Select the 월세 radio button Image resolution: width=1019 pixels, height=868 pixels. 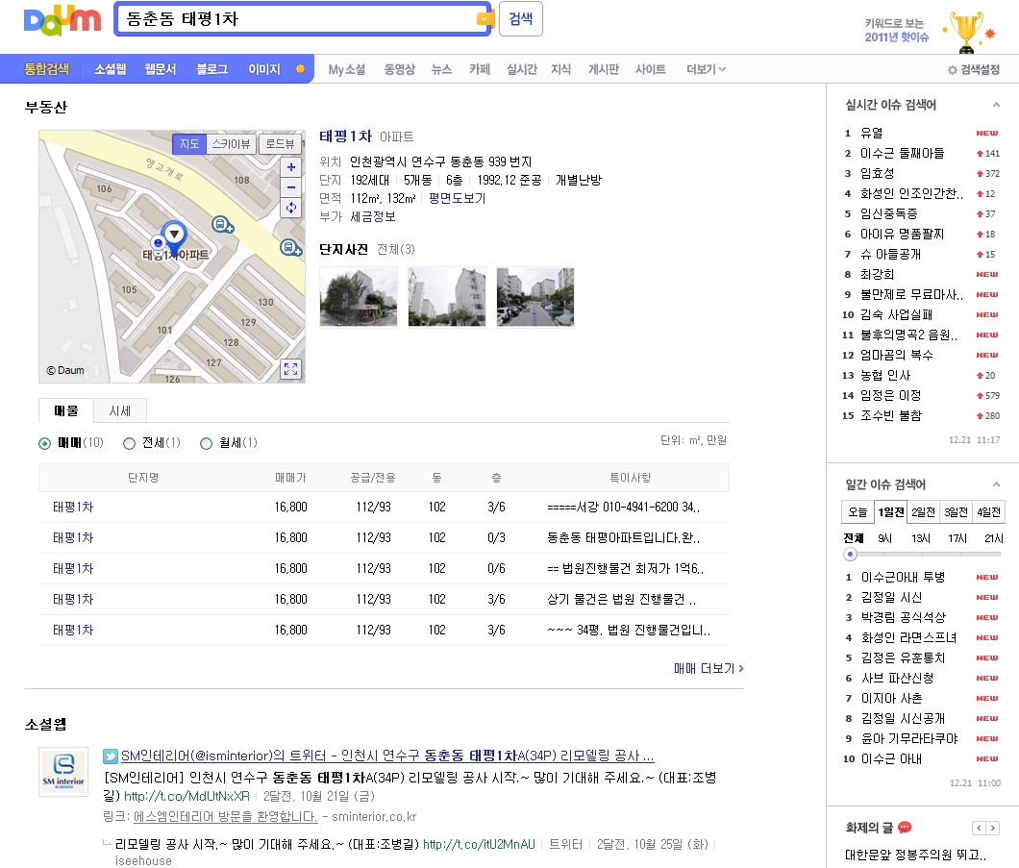click(x=206, y=443)
